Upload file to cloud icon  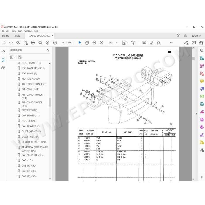18,43
